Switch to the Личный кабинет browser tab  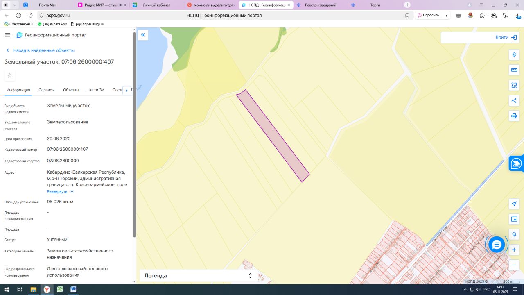coord(157,5)
